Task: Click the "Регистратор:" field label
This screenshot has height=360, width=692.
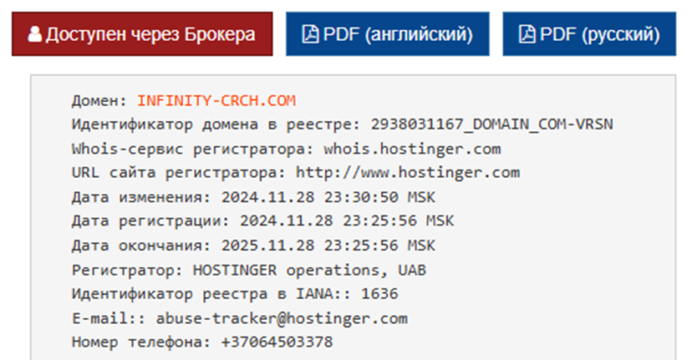Action: click(128, 270)
